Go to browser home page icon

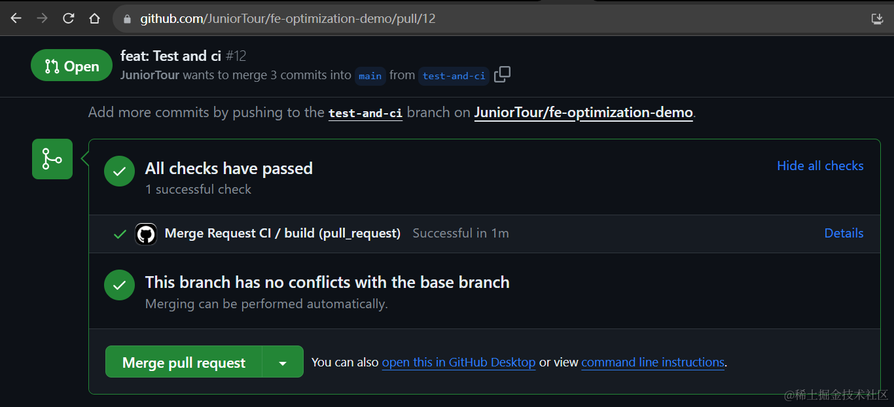tap(94, 18)
